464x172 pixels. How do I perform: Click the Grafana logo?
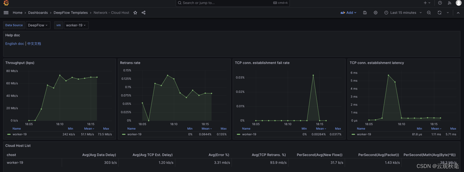click(6, 3)
